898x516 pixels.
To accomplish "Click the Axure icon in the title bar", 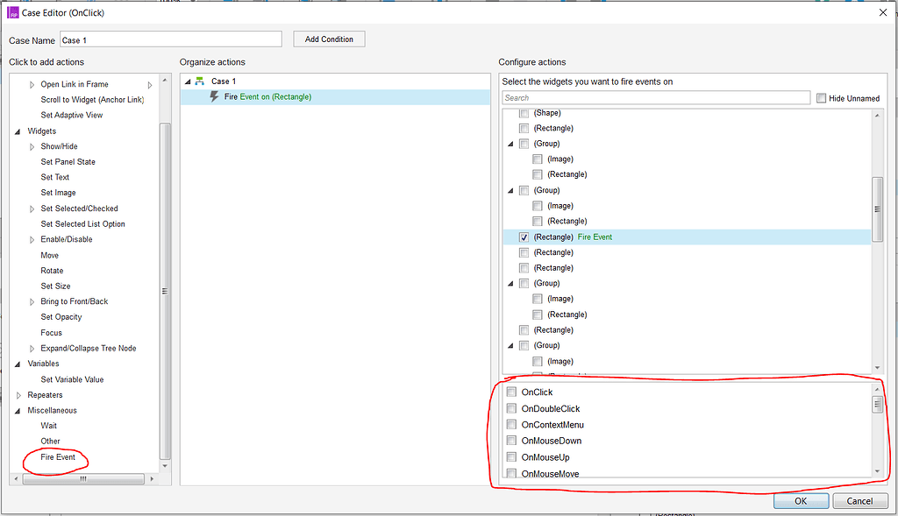I will [11, 12].
